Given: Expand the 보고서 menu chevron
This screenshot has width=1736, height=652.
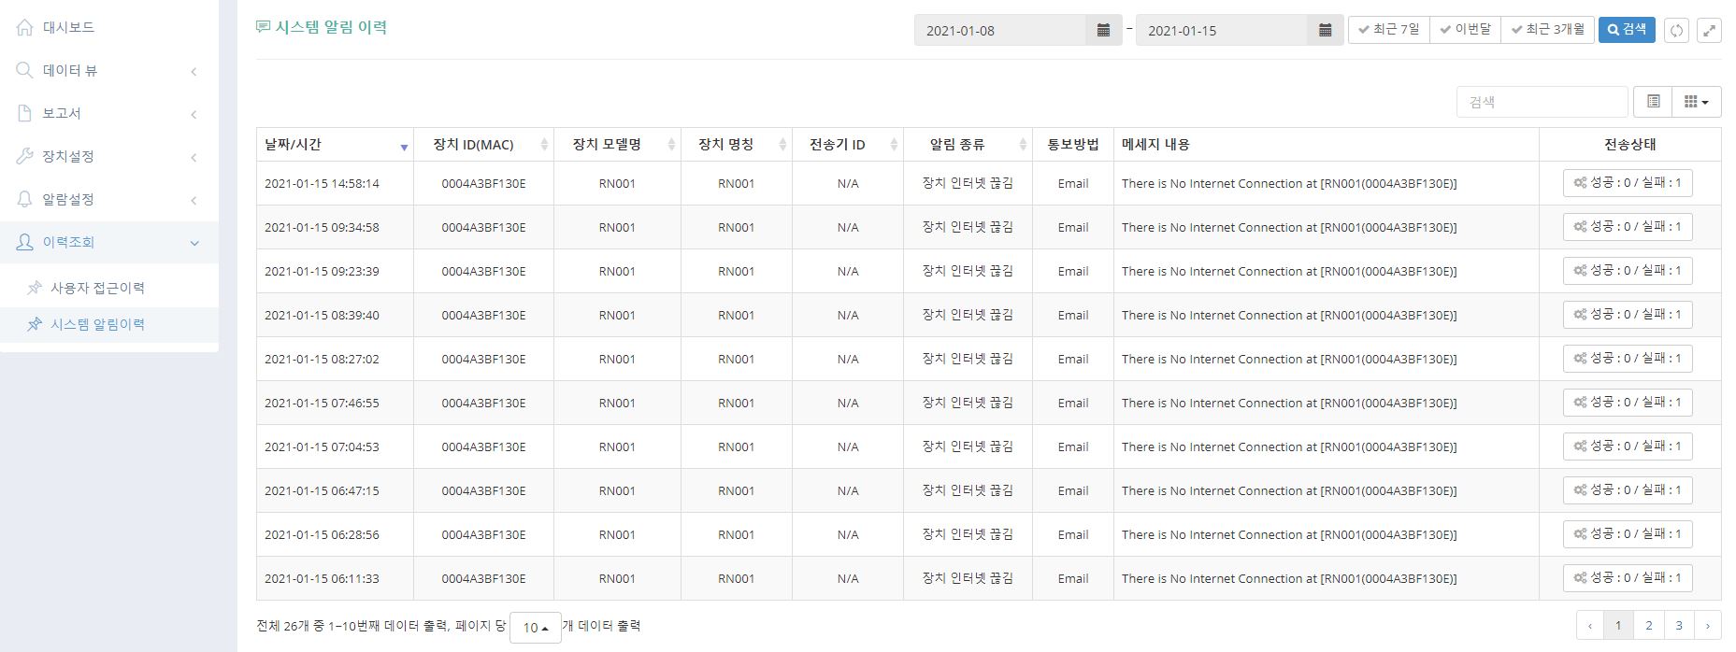Looking at the screenshot, I should pos(194,114).
